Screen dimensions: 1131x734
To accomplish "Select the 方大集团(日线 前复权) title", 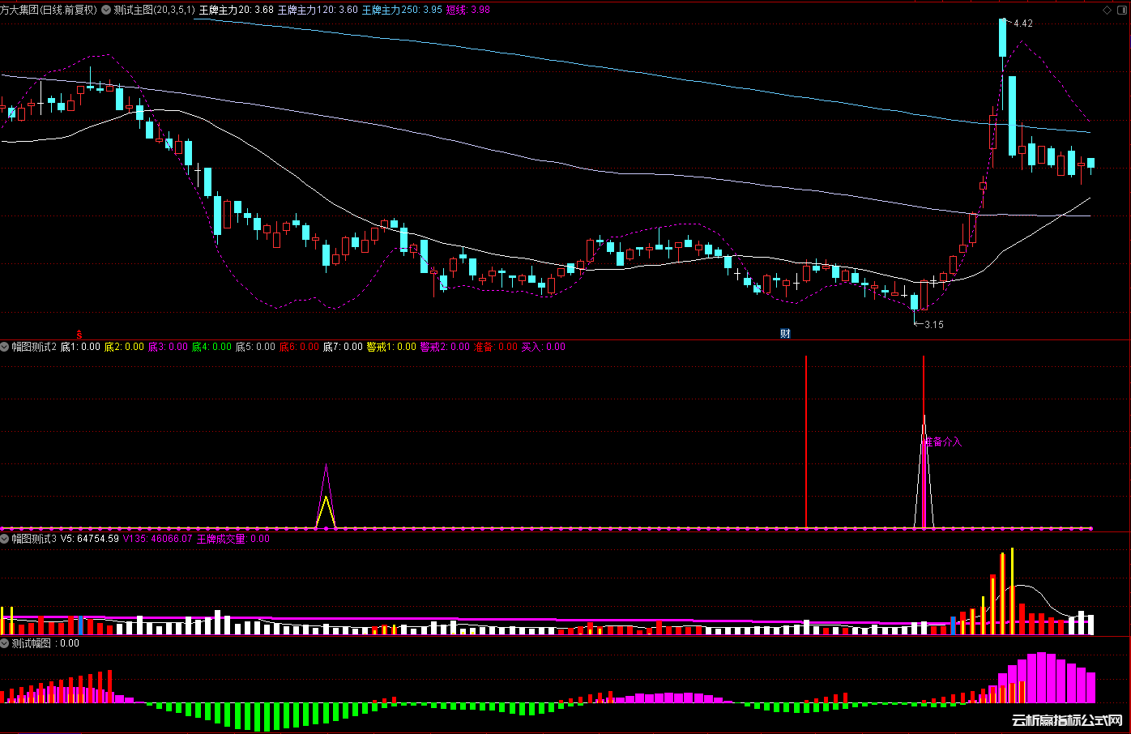I will click(x=49, y=10).
